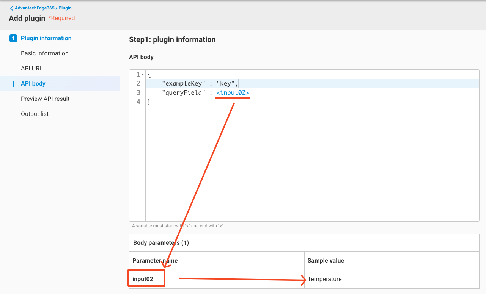The height and width of the screenshot is (294, 486).
Task: Click the Temperature sample value cell
Action: click(x=325, y=278)
